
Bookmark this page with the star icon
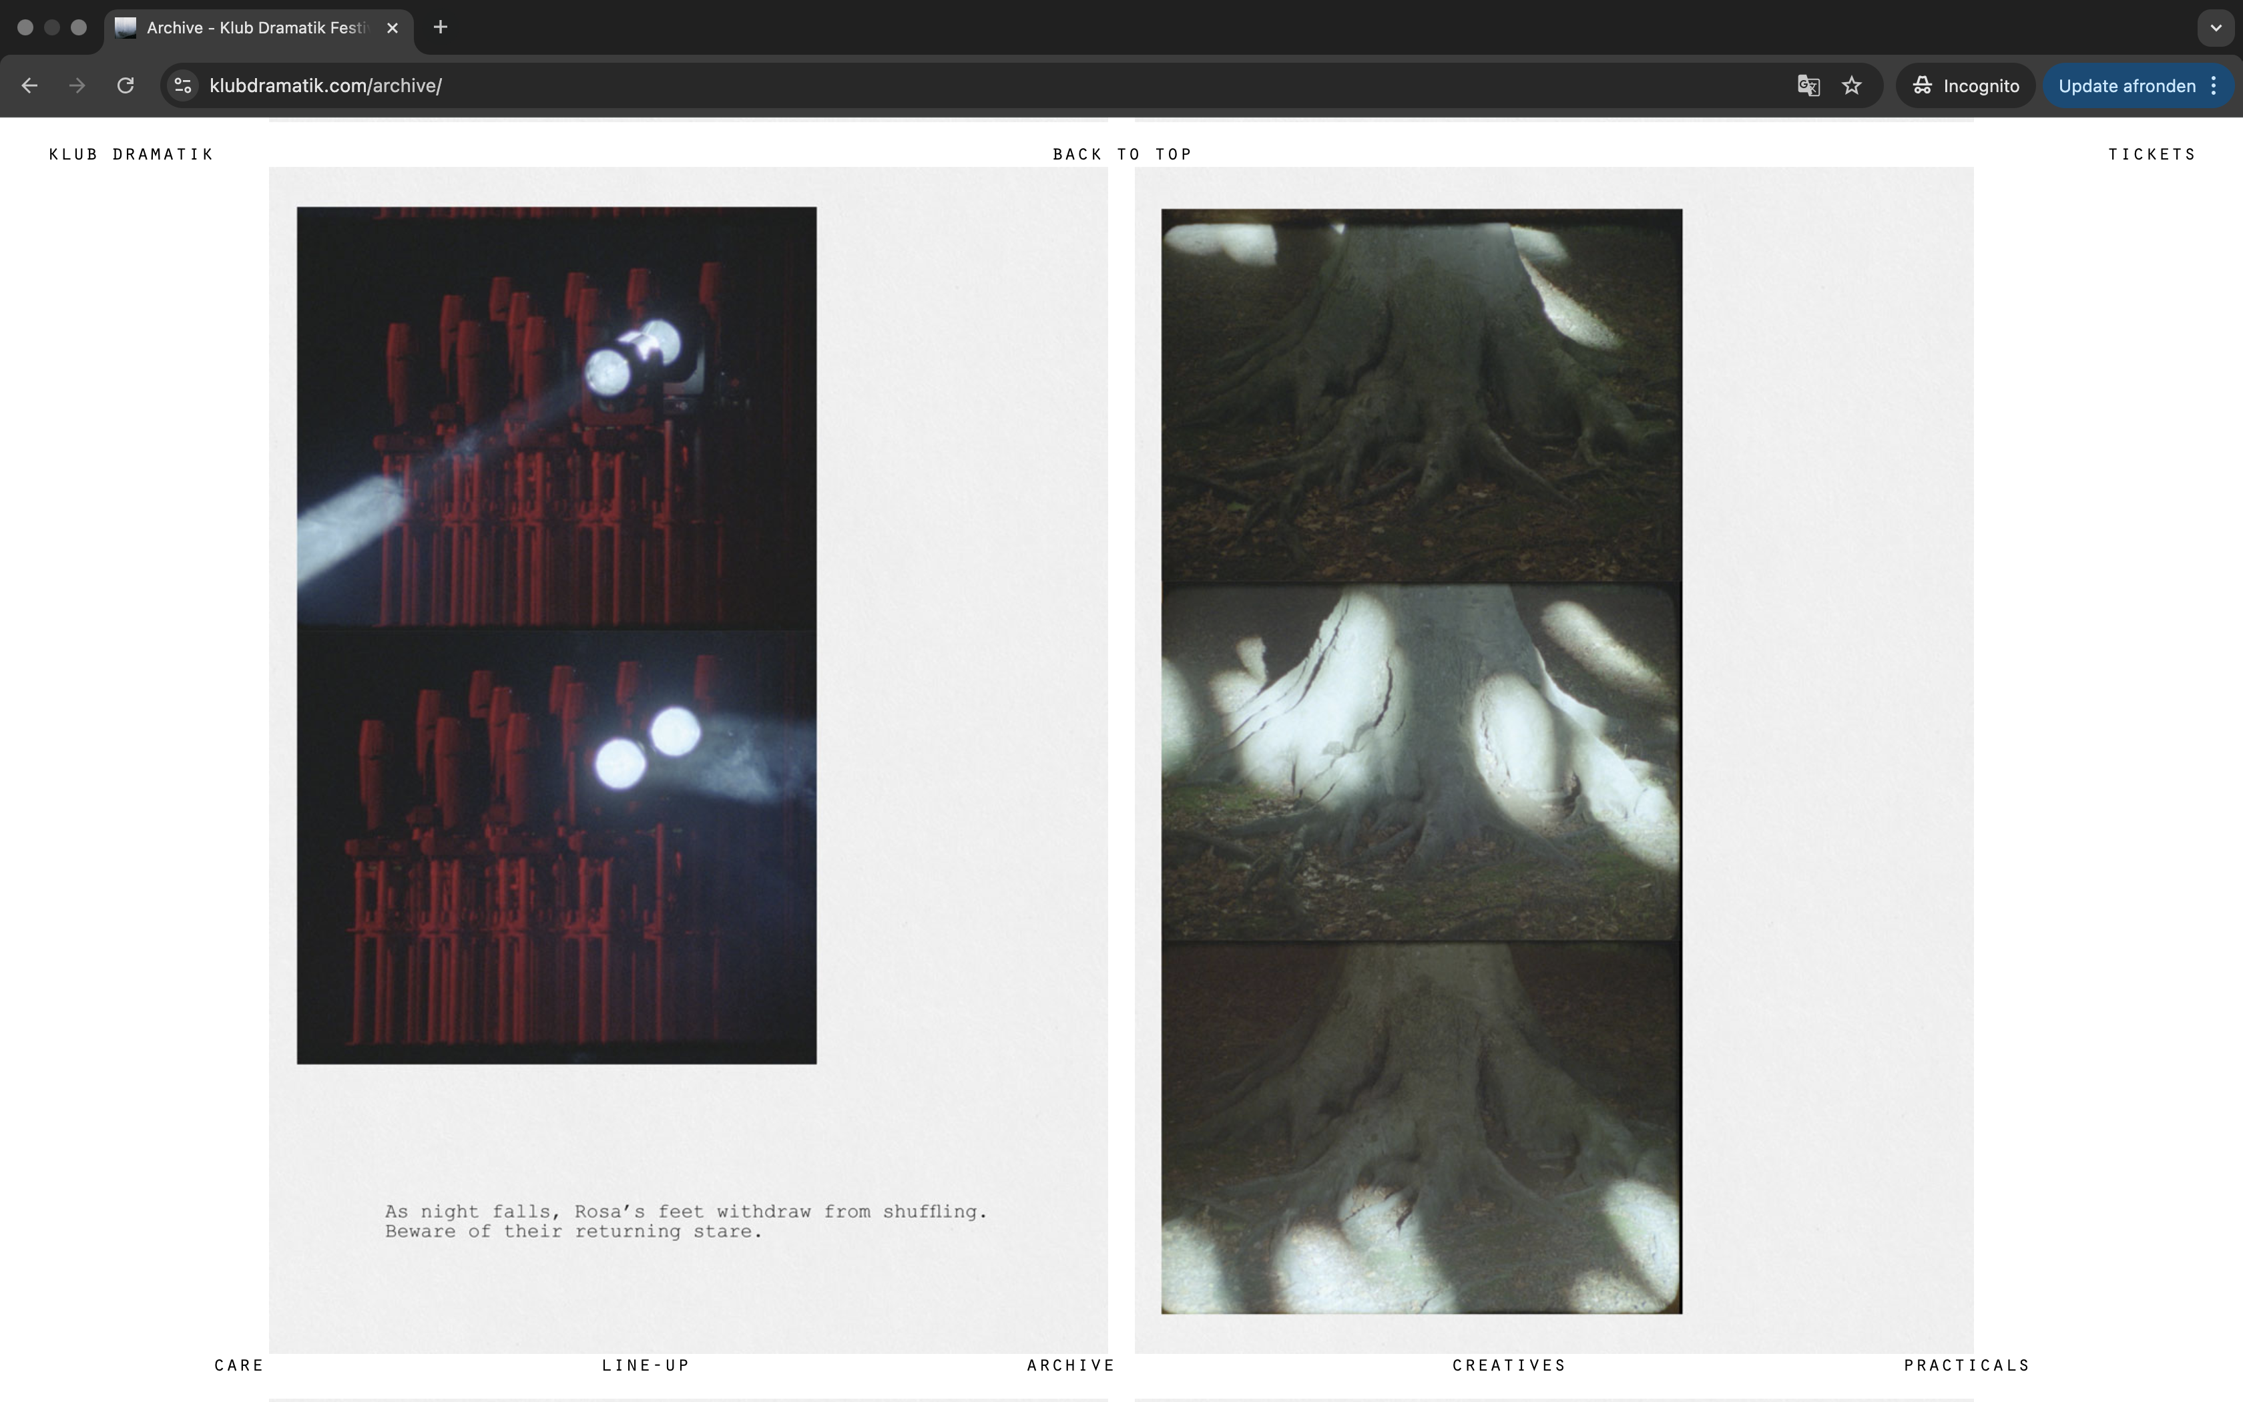1852,85
